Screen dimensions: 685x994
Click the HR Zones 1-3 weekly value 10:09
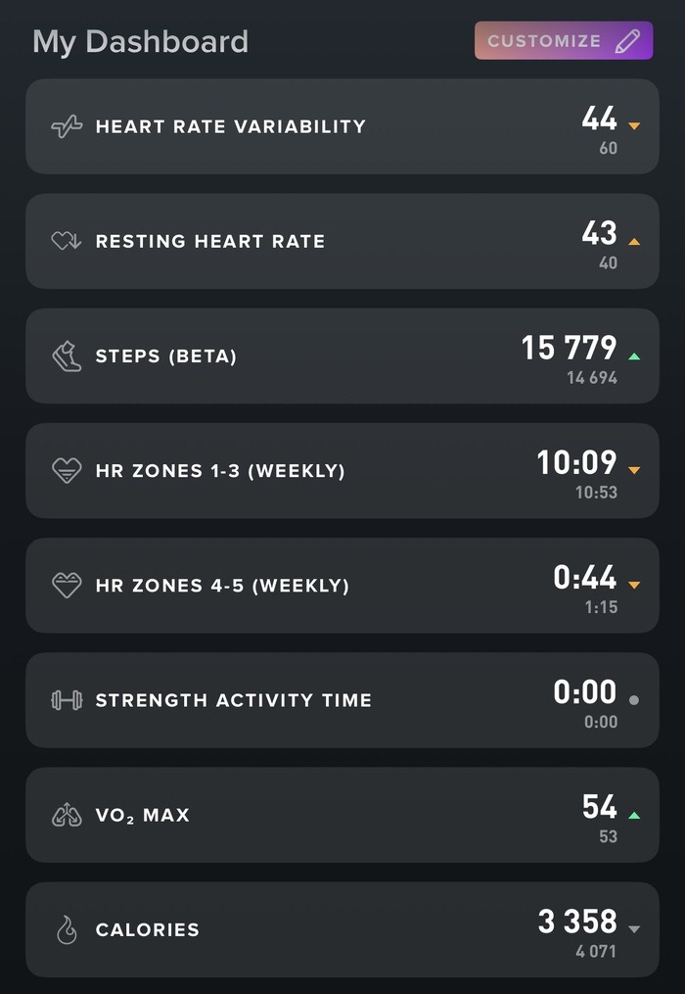click(x=576, y=462)
